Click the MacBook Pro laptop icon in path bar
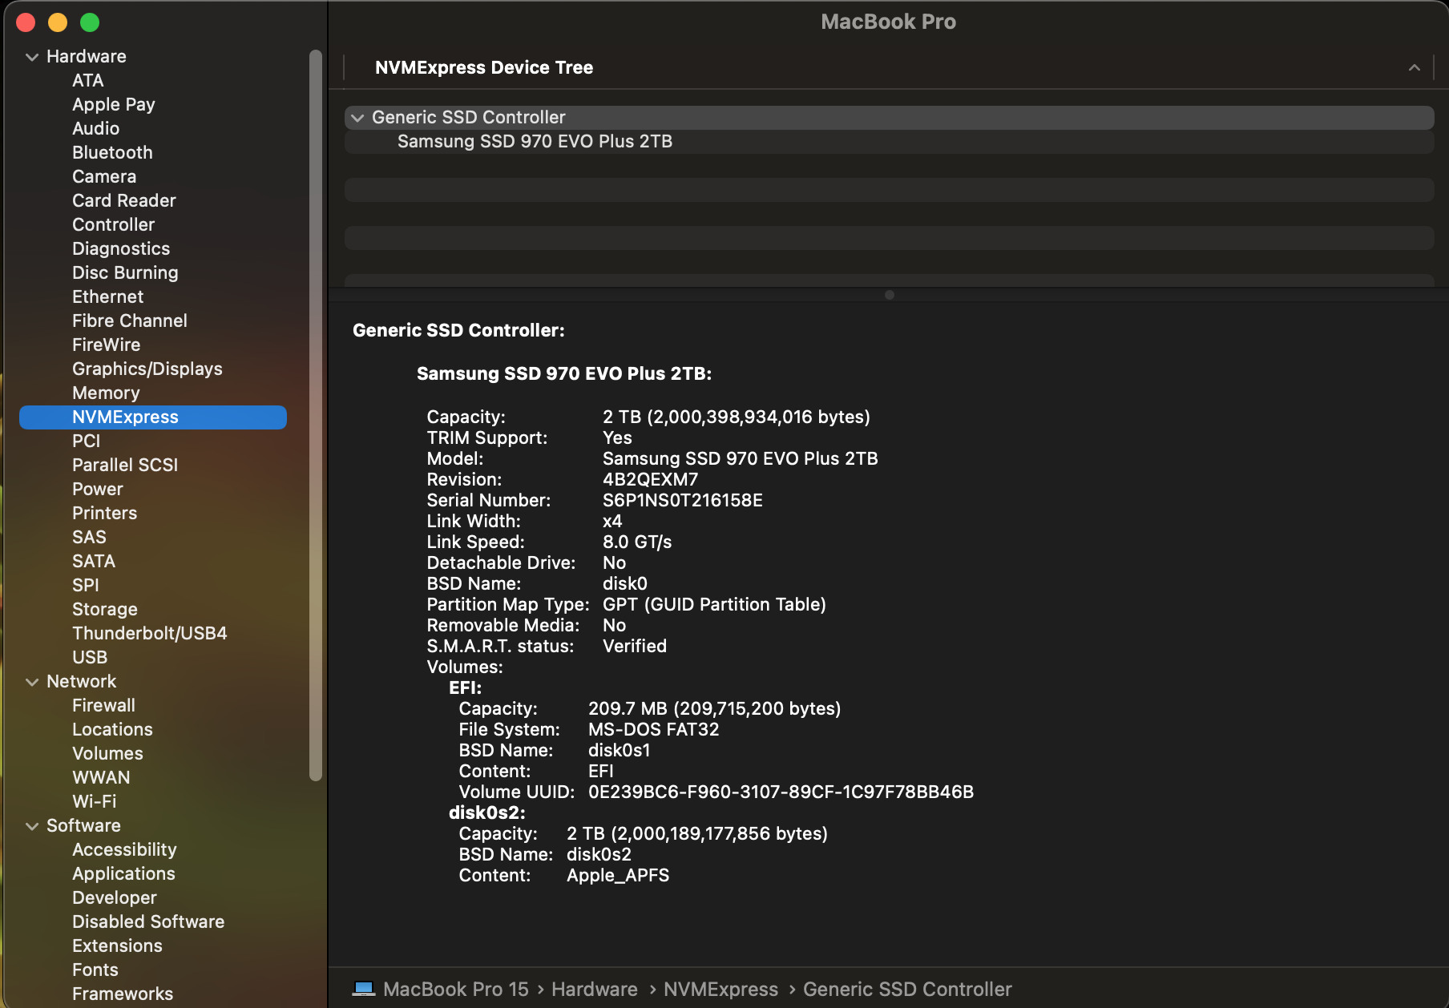The image size is (1449, 1008). click(364, 989)
